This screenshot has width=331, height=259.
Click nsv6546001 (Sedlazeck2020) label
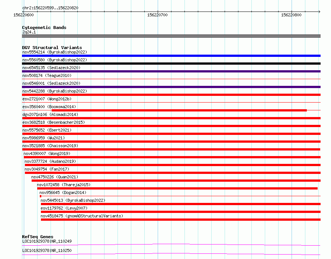pyautogui.click(x=51, y=83)
